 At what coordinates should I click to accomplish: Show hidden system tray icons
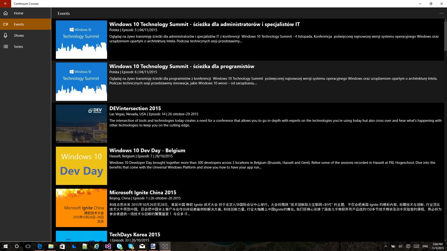(386, 246)
